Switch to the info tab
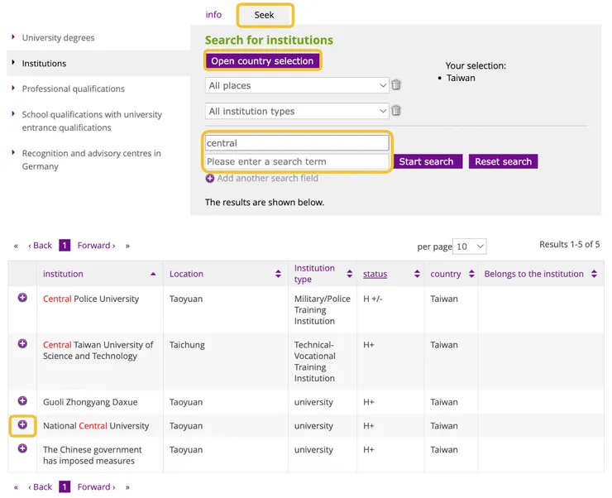The image size is (612, 498). pyautogui.click(x=213, y=15)
